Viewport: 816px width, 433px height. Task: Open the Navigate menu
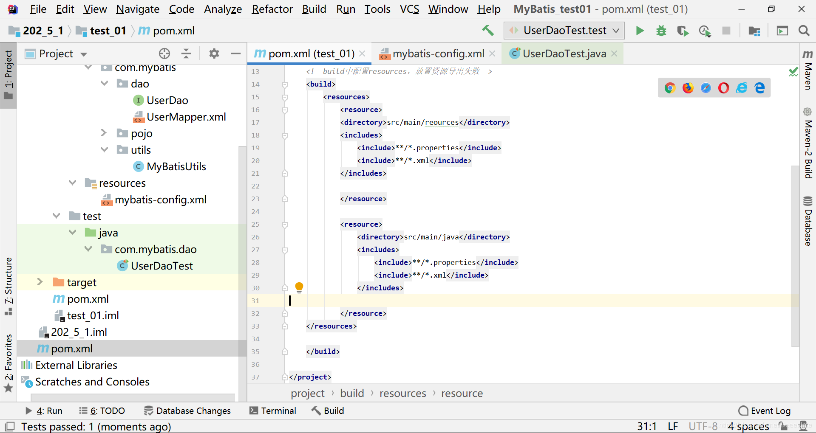click(138, 9)
